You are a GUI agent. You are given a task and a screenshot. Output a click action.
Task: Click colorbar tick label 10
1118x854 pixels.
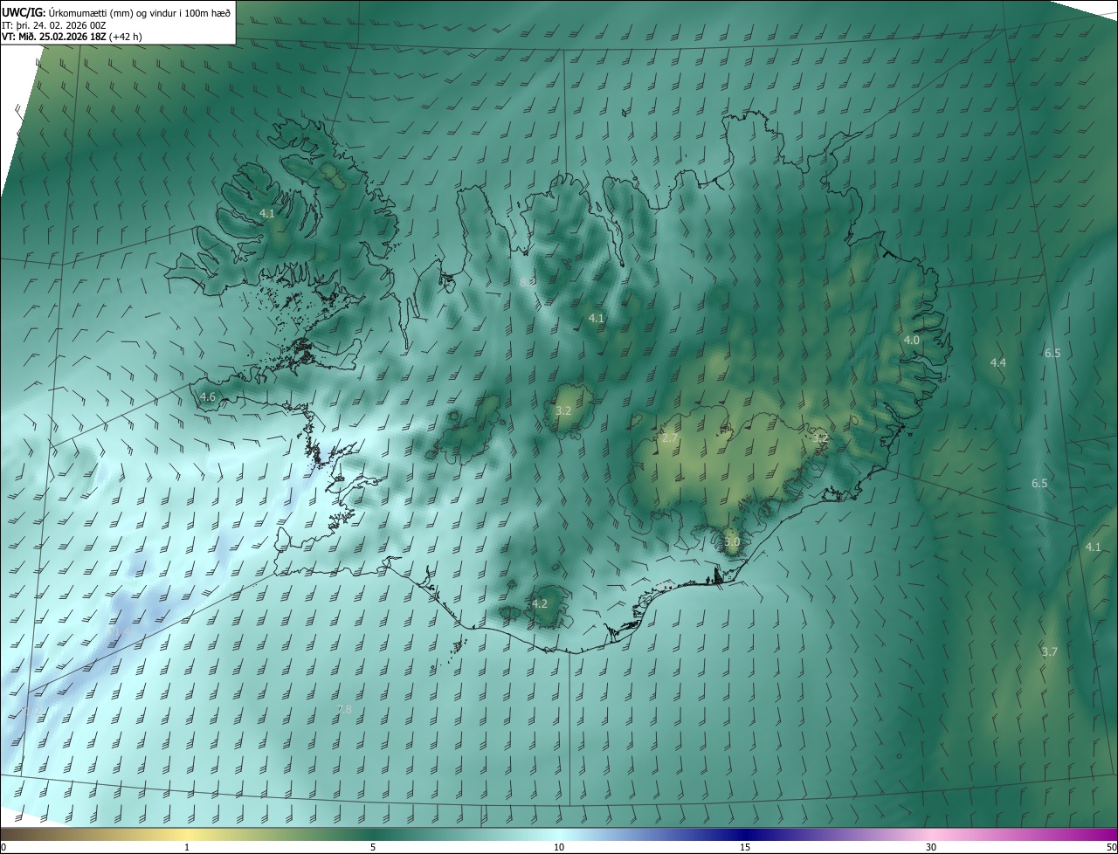[x=559, y=847]
